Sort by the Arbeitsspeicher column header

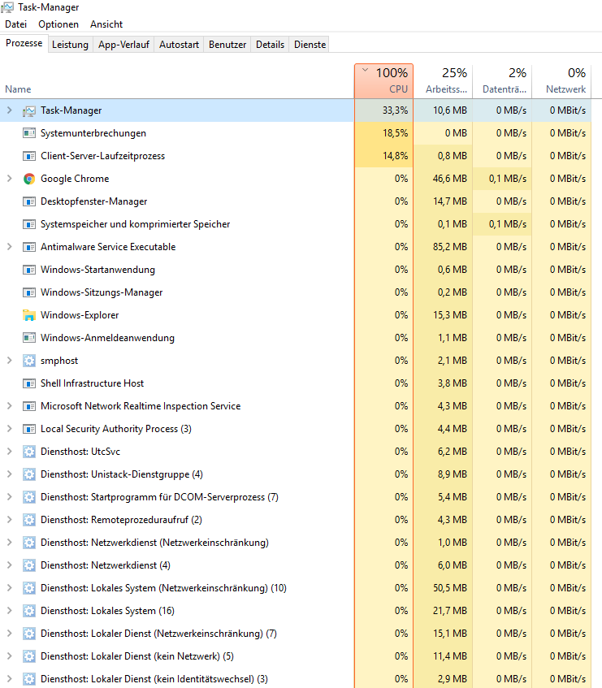coord(443,81)
